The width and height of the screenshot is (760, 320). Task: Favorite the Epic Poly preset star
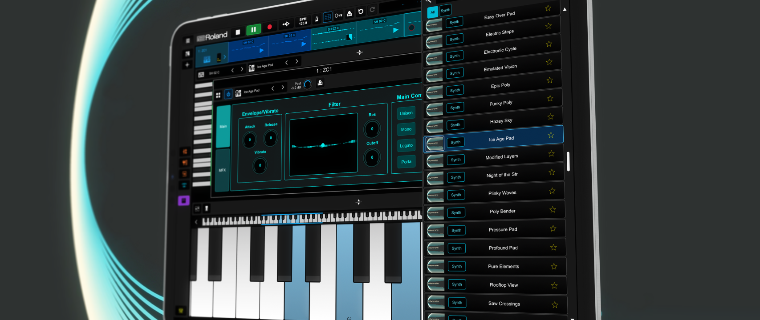tap(549, 80)
